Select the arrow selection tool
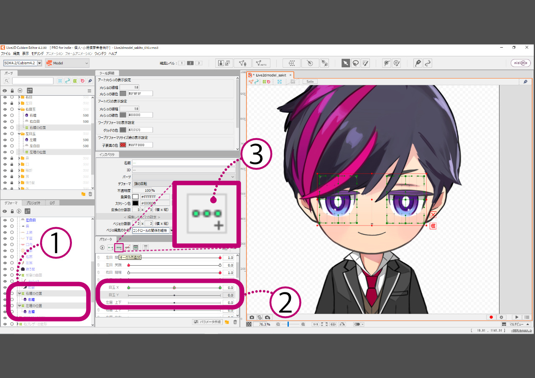This screenshot has width=535, height=378. (x=346, y=63)
